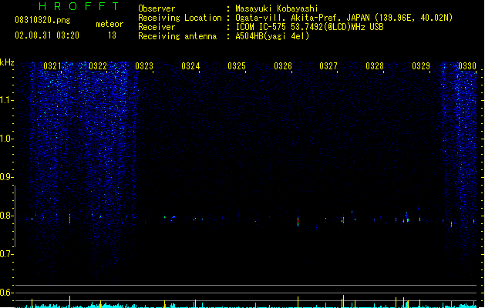
Task: Click the 0325 time marker
Action: coord(237,66)
